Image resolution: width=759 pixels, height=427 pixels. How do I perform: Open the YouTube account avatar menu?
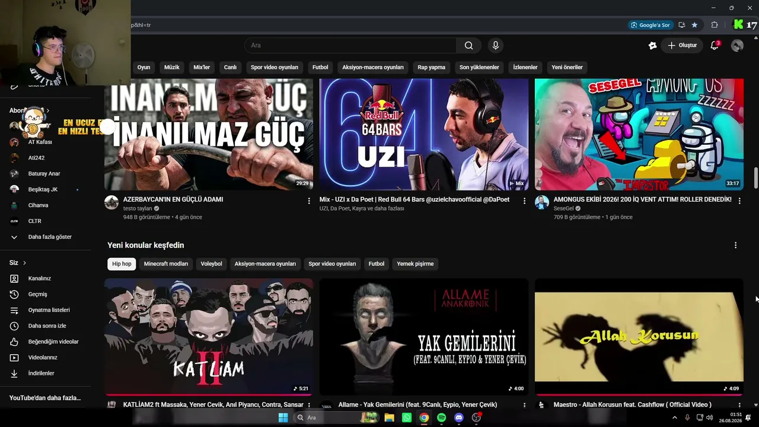tap(737, 46)
